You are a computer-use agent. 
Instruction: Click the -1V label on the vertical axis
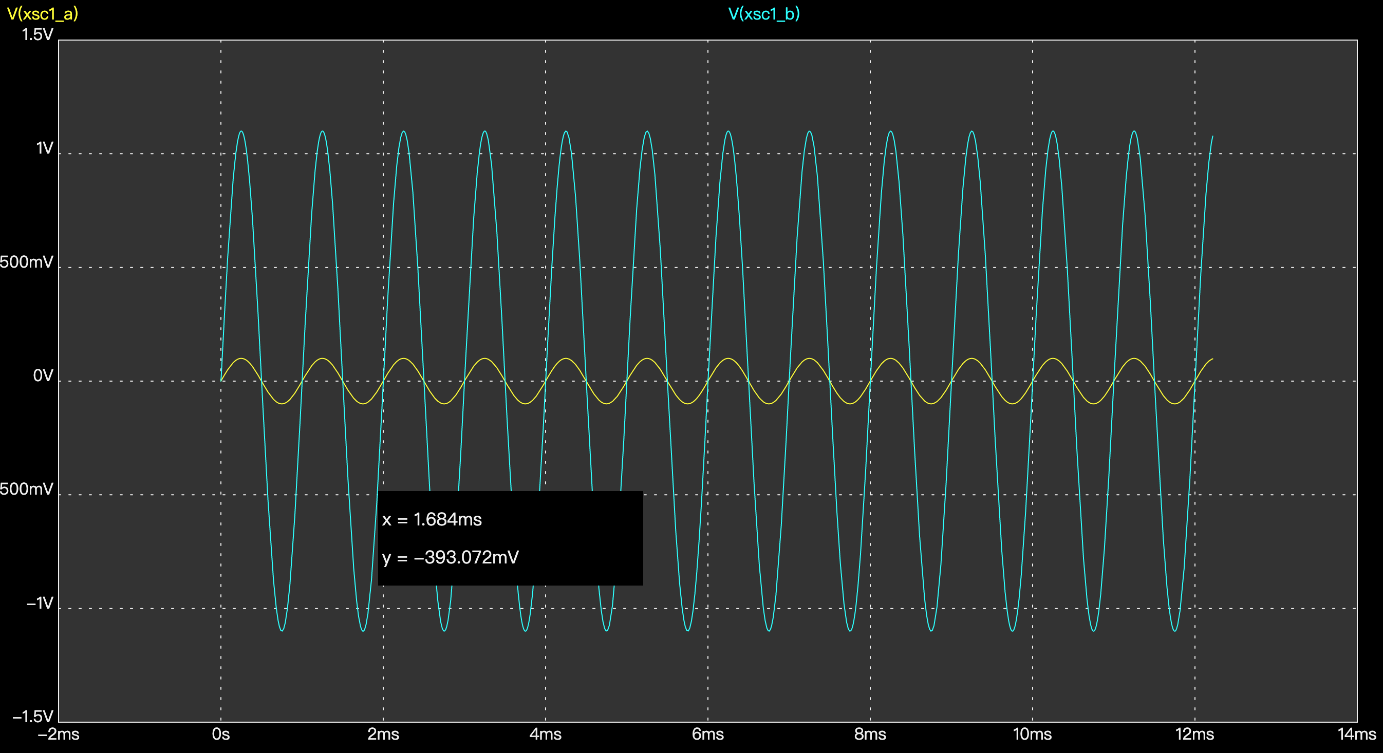tap(40, 603)
